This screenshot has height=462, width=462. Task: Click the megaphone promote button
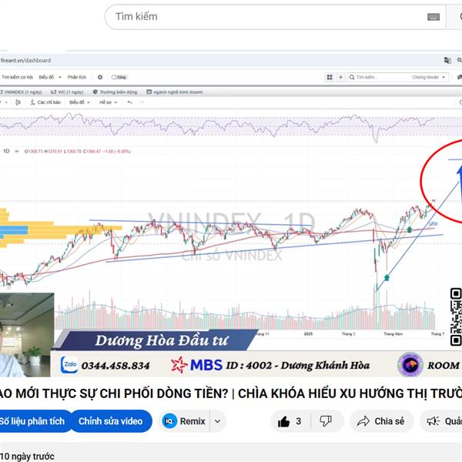441,421
